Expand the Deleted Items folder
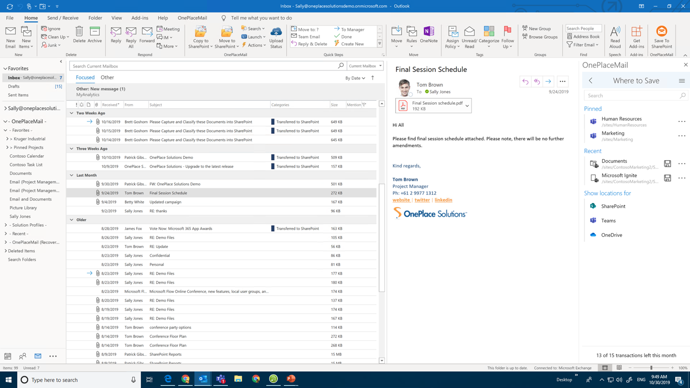 (x=5, y=251)
